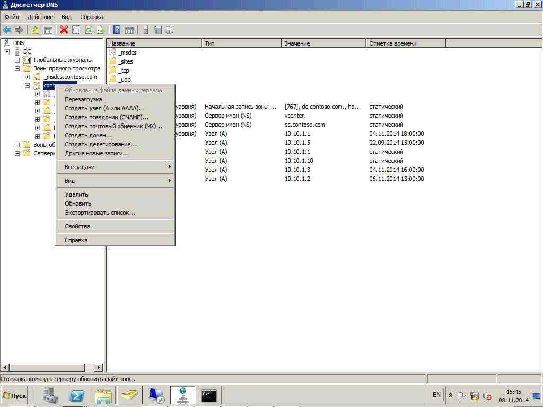Open the Вид menu in menu bar
Viewport: 543px width, 407px height.
(66, 17)
